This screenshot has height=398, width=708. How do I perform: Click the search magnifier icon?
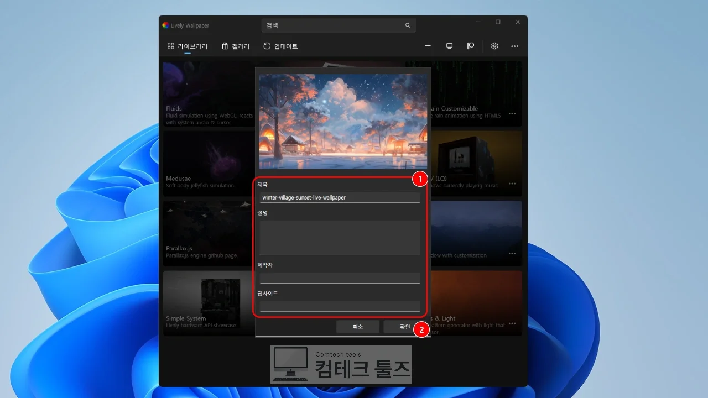click(408, 25)
